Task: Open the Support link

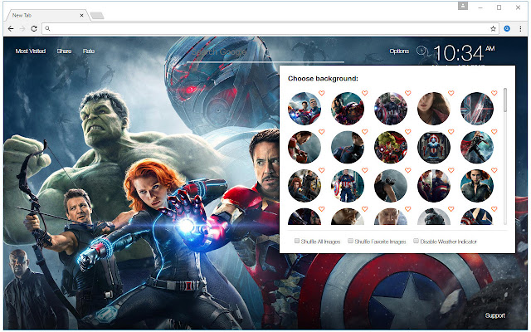Action: click(x=494, y=315)
